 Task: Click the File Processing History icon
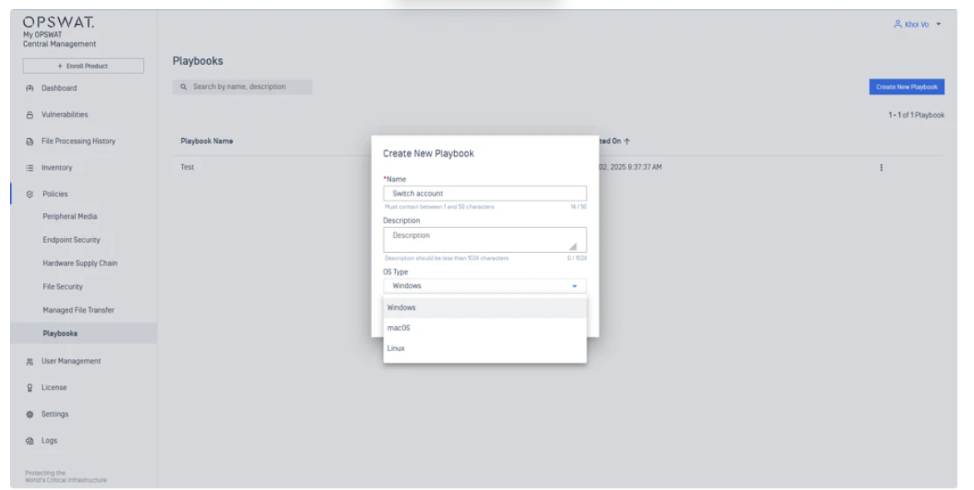[x=30, y=141]
